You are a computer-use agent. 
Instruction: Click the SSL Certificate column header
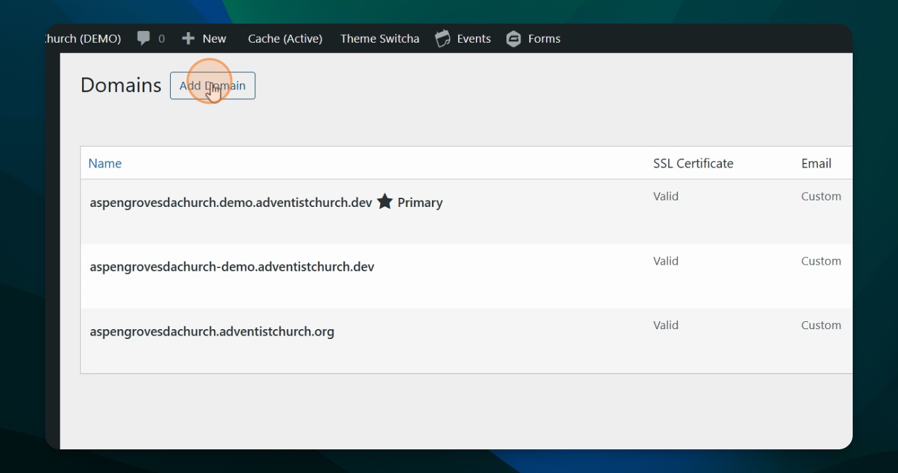[x=693, y=164]
